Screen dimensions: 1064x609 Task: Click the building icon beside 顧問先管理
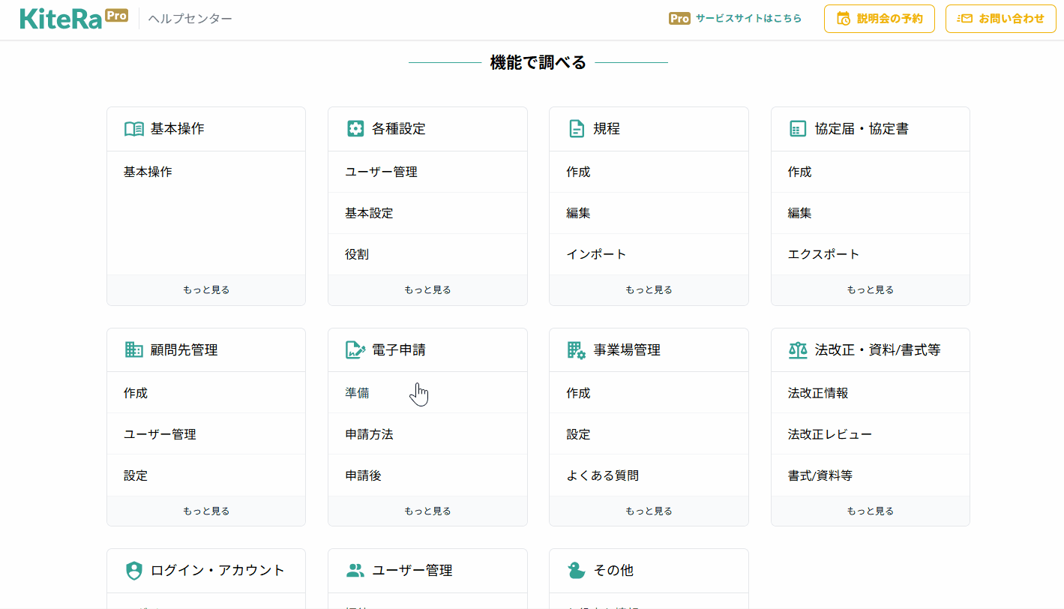133,349
